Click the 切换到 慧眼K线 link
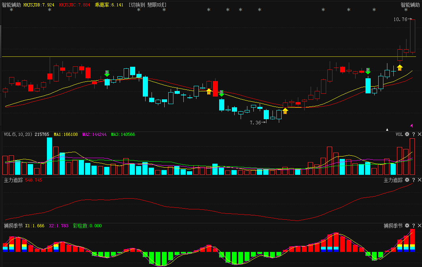The image size is (422, 267). click(x=148, y=5)
